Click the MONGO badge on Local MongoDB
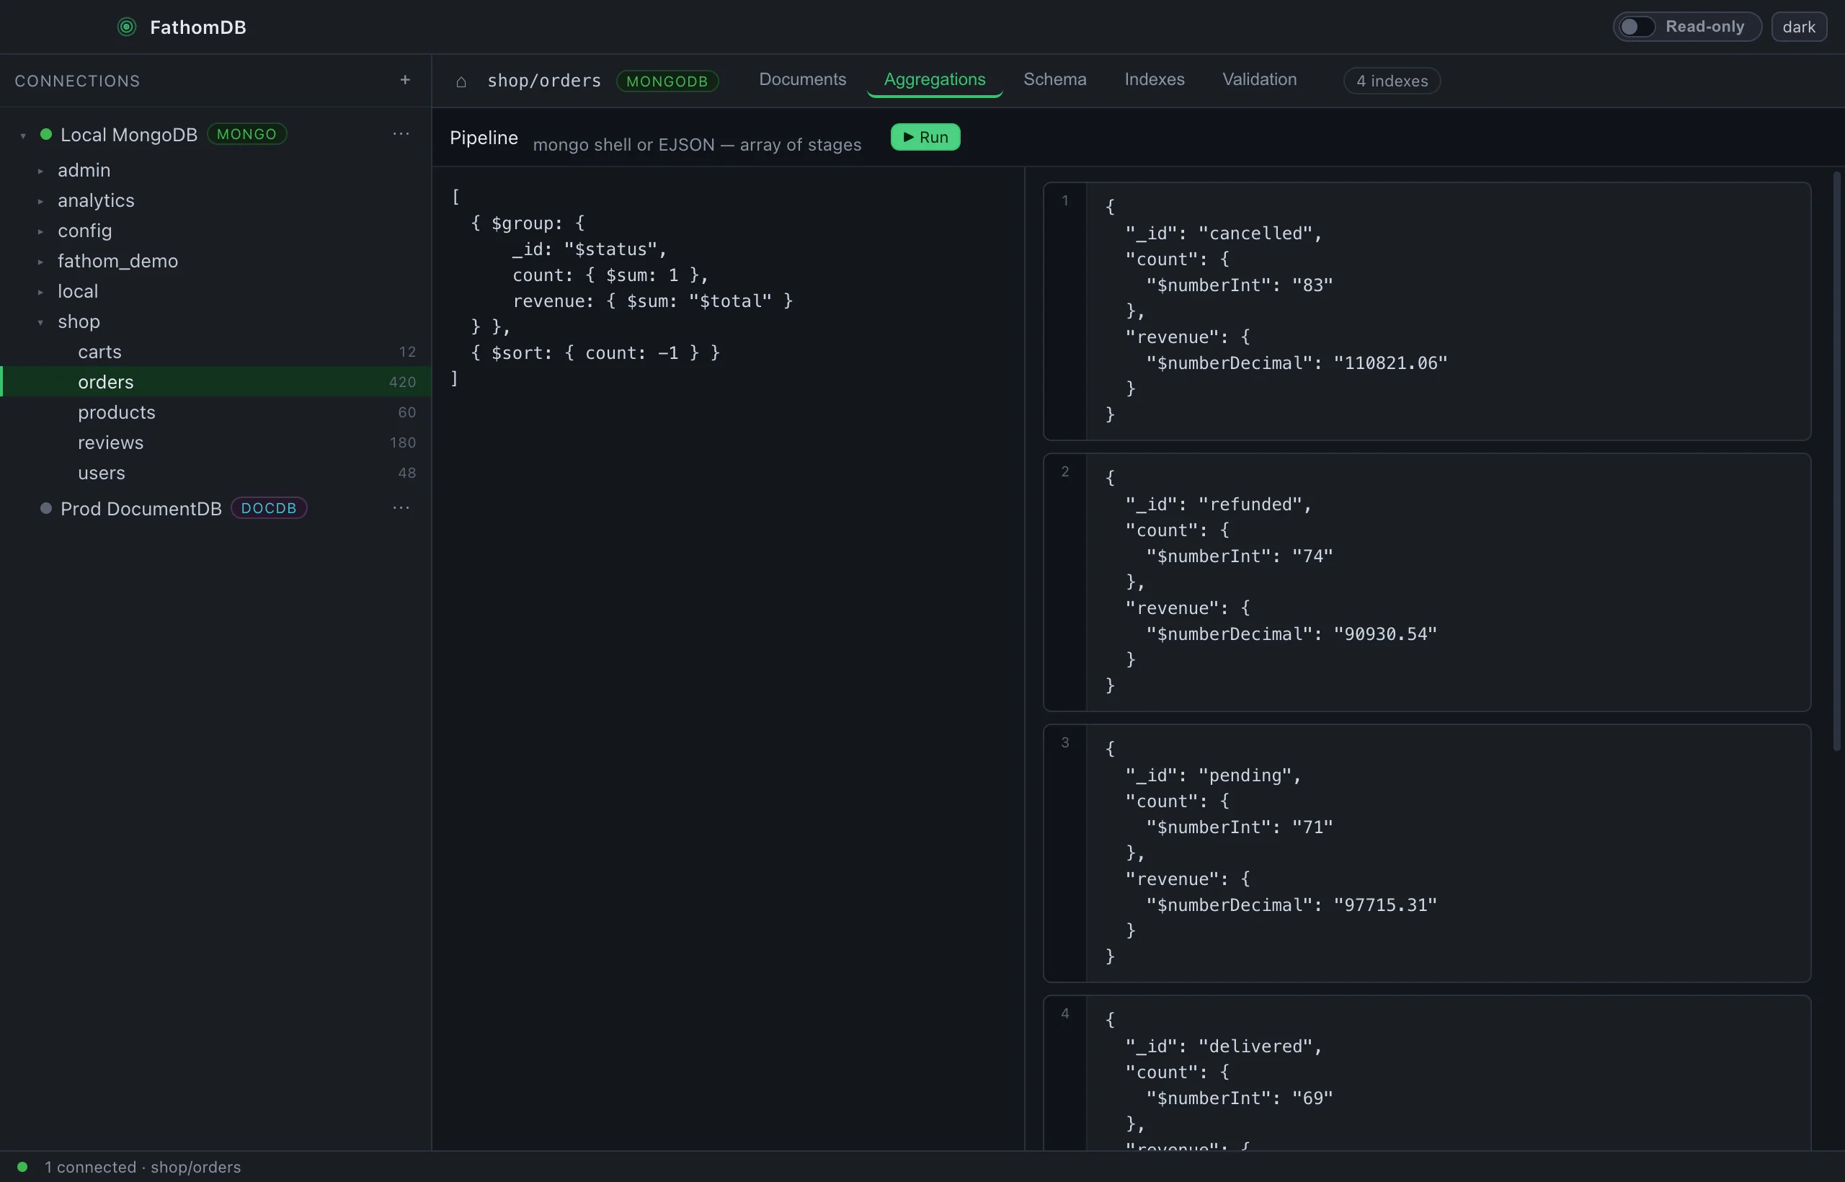This screenshot has width=1845, height=1182. 246,133
